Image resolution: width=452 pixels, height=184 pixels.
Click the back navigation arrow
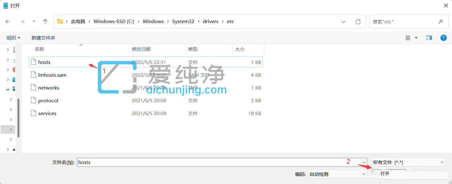8,21
